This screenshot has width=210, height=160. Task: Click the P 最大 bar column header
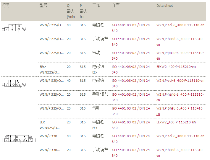(84, 11)
